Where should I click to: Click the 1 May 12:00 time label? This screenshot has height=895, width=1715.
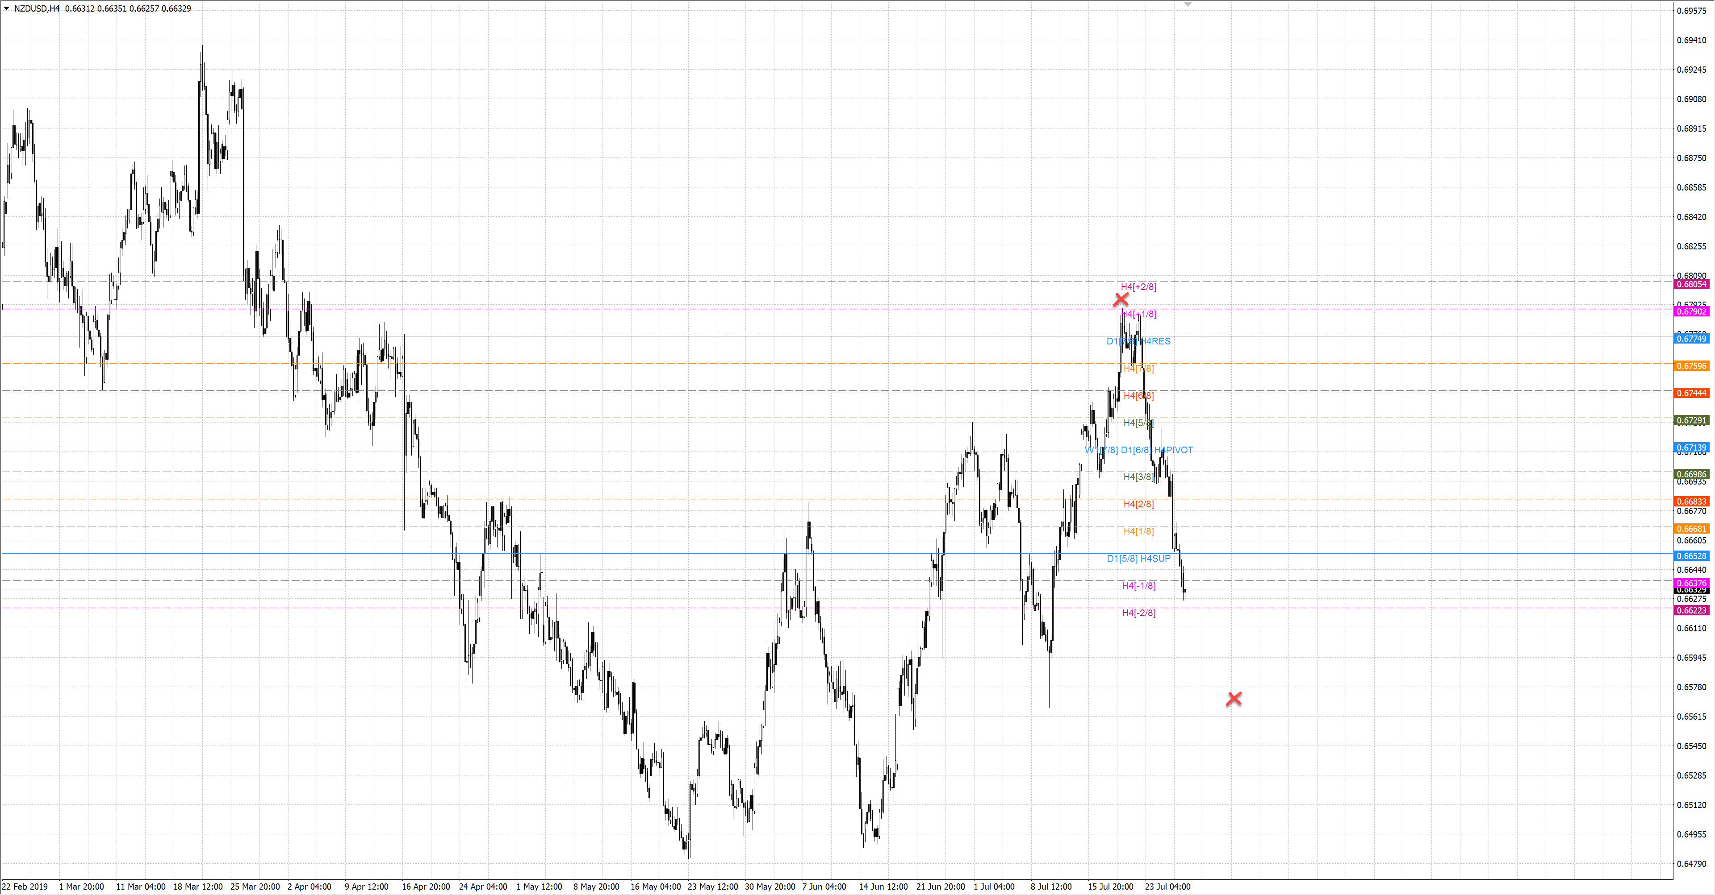[x=539, y=887]
